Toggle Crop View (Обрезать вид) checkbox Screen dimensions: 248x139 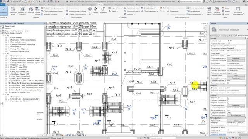point(228,98)
